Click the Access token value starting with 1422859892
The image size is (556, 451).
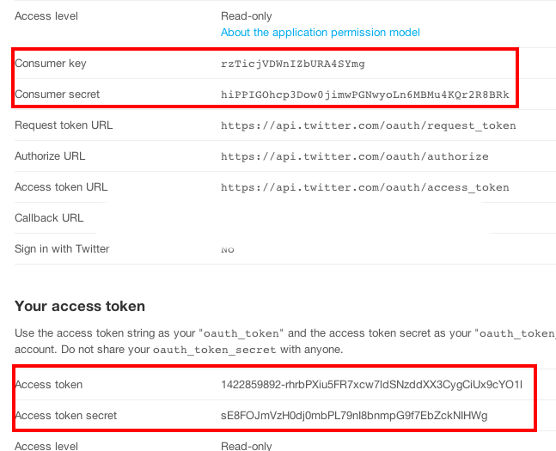click(x=370, y=385)
